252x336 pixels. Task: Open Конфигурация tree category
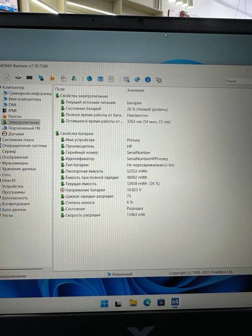tap(16, 204)
